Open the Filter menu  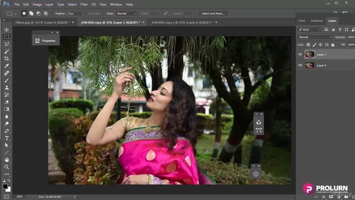(84, 4)
